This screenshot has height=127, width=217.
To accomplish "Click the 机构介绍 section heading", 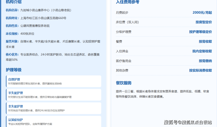I will [13, 2].
